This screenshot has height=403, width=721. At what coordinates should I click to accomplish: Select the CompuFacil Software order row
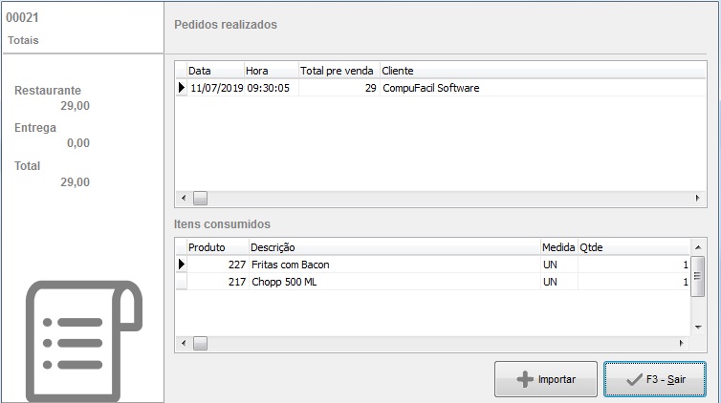coord(430,89)
